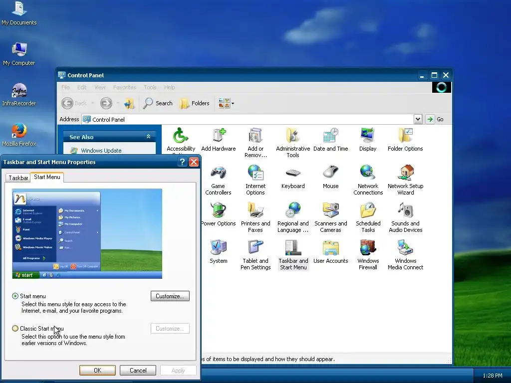Switch to the Taskbar tab
511x383 pixels.
point(18,178)
